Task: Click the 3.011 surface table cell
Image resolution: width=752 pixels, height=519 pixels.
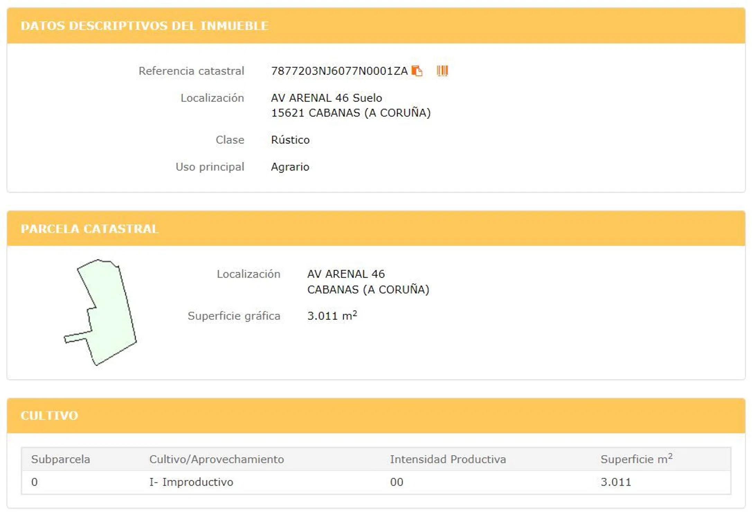Action: [616, 482]
